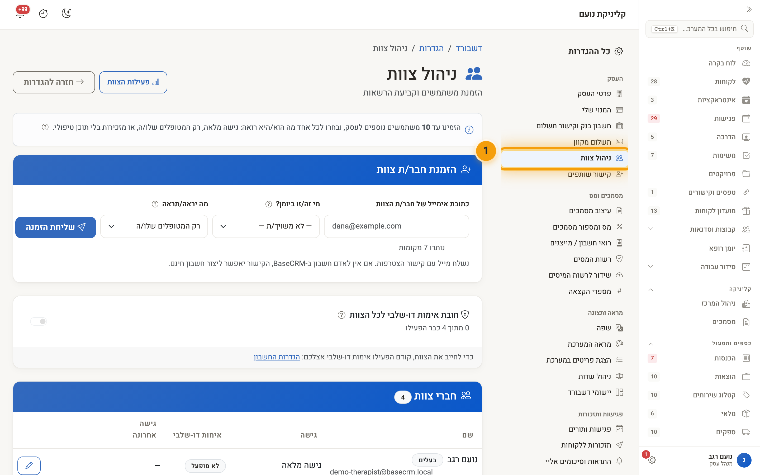This screenshot has height=475, width=760.
Task: Open הכנסות income in sidebar
Action: (699, 358)
